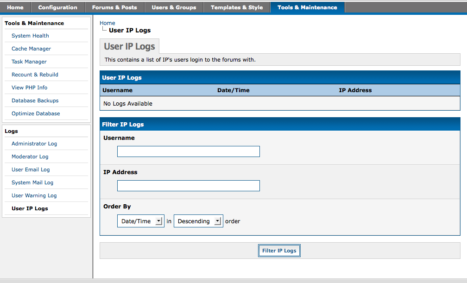This screenshot has width=467, height=283.
Task: Open Recount & Rebuild tools
Action: click(x=35, y=75)
